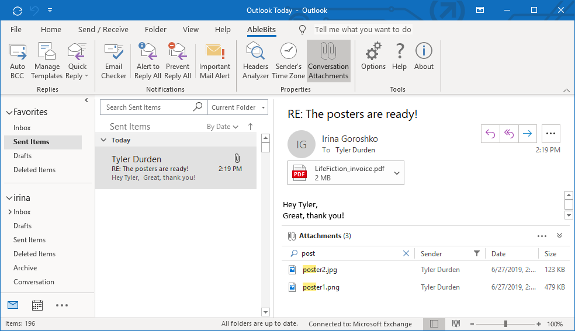Open the Important Mail Alert tool
Screen dimensions: 575x331
(x=214, y=61)
